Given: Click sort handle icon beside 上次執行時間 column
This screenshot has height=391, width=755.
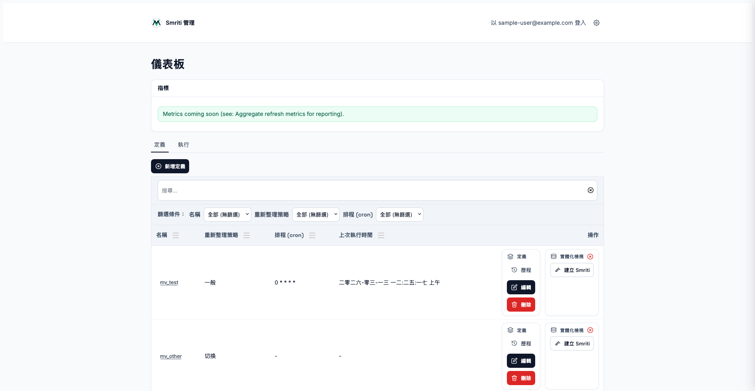Looking at the screenshot, I should tap(381, 235).
